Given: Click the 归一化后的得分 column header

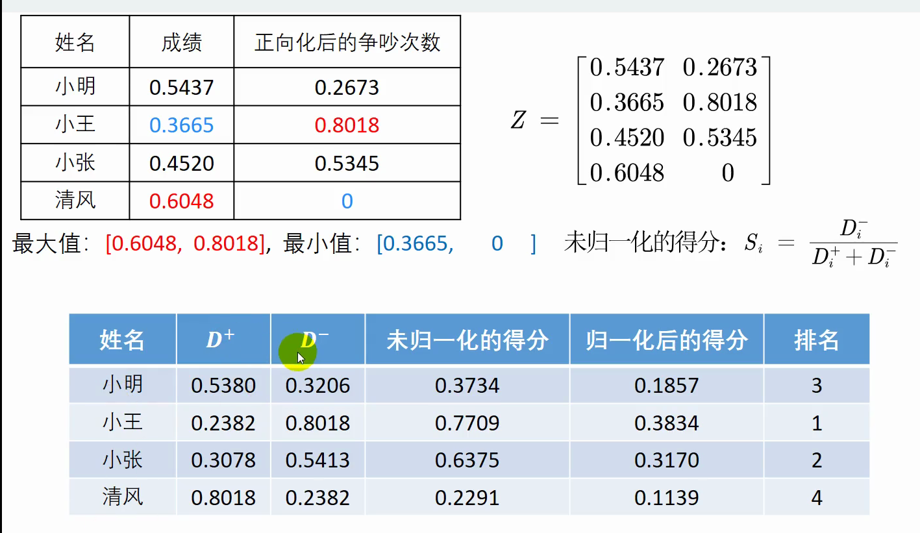Looking at the screenshot, I should tap(667, 340).
